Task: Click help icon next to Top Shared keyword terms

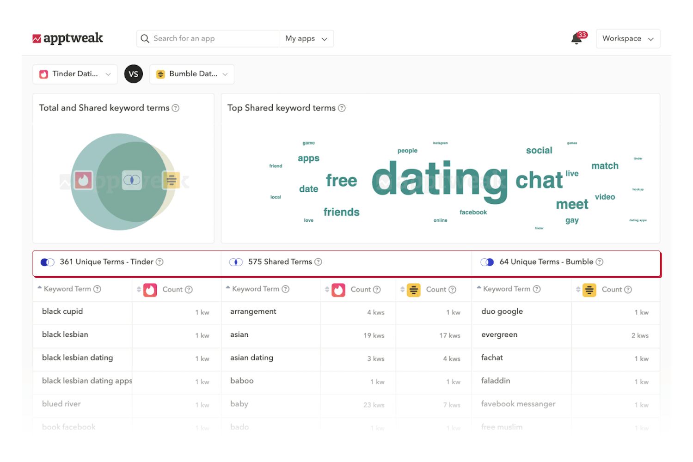Action: point(342,108)
